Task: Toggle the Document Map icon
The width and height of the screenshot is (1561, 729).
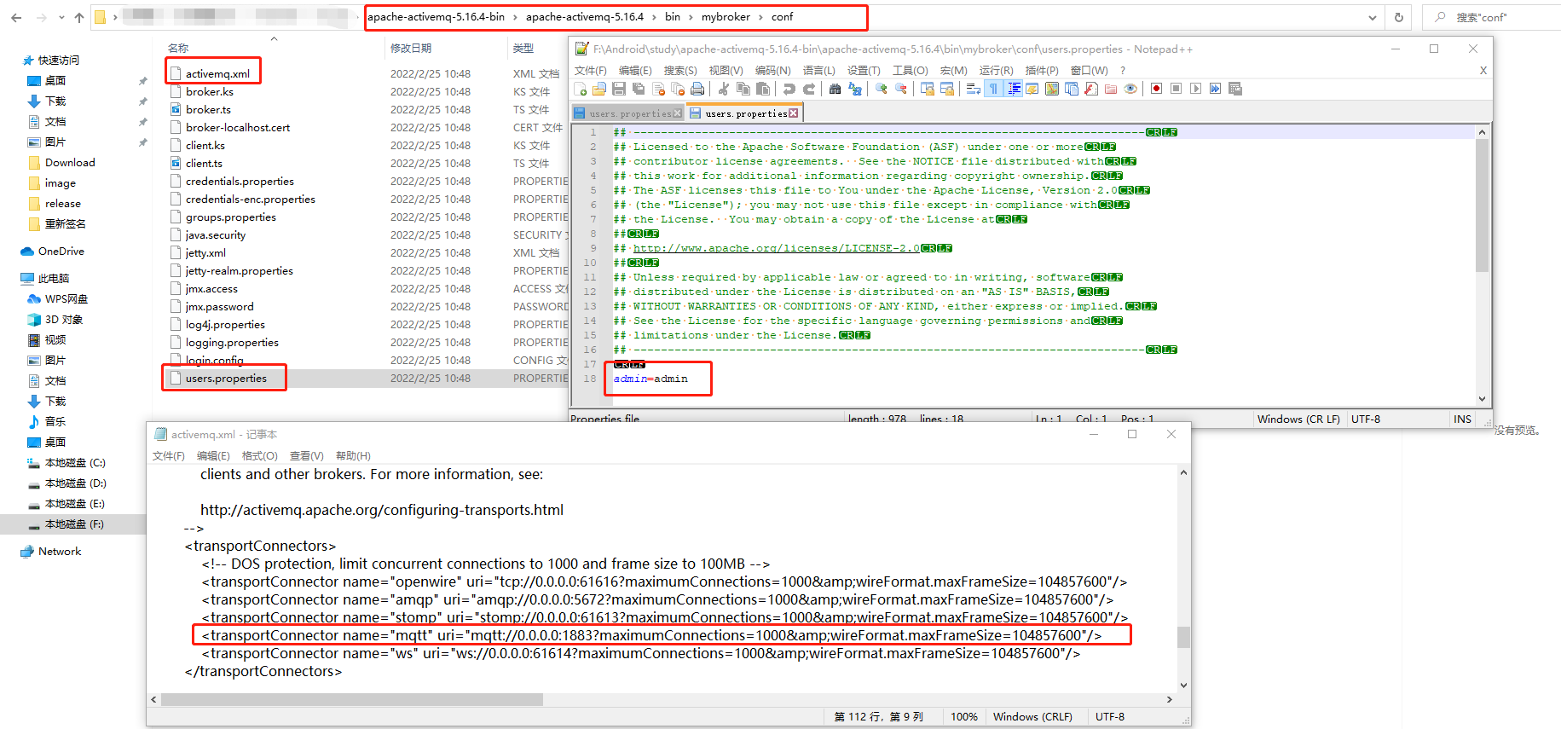Action: (x=1052, y=89)
